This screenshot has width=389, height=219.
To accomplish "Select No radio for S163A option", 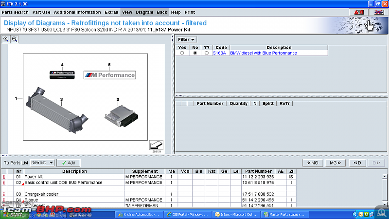I will pos(195,53).
